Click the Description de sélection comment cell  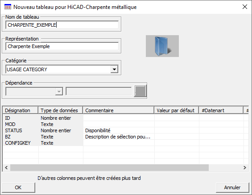pyautogui.click(x=119, y=137)
